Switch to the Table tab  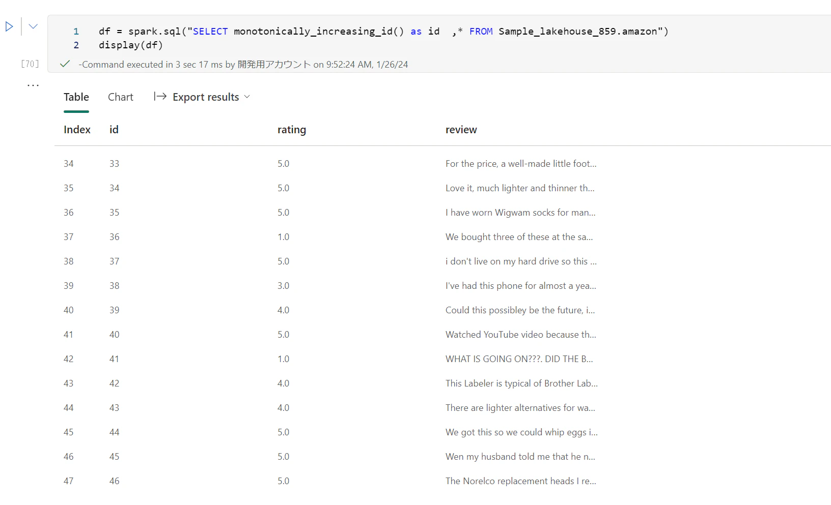pos(76,97)
